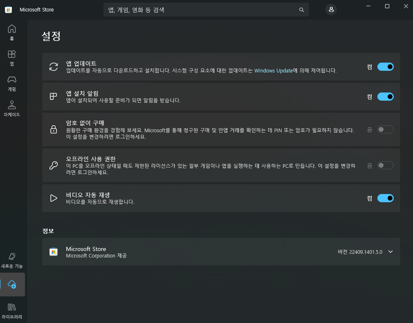The width and height of the screenshot is (413, 323).
Task: Click the Settings (설정) page heading
Action: coord(51,36)
